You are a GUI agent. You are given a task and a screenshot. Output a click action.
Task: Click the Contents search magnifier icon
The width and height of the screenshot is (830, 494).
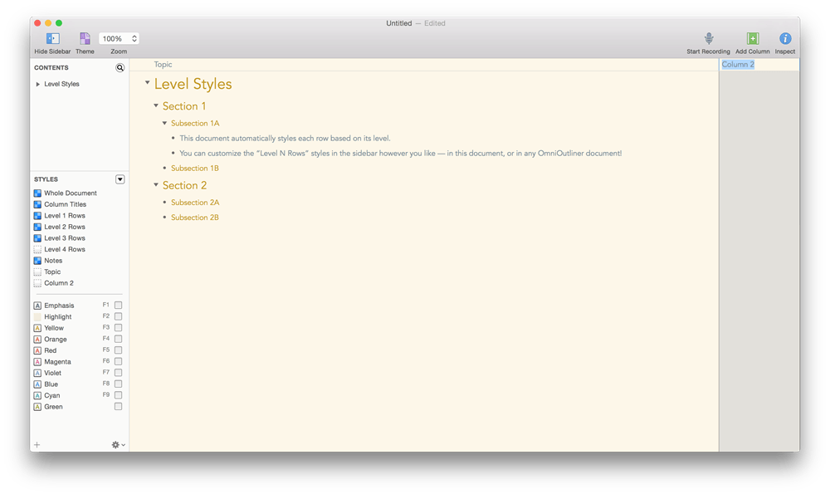tap(120, 68)
